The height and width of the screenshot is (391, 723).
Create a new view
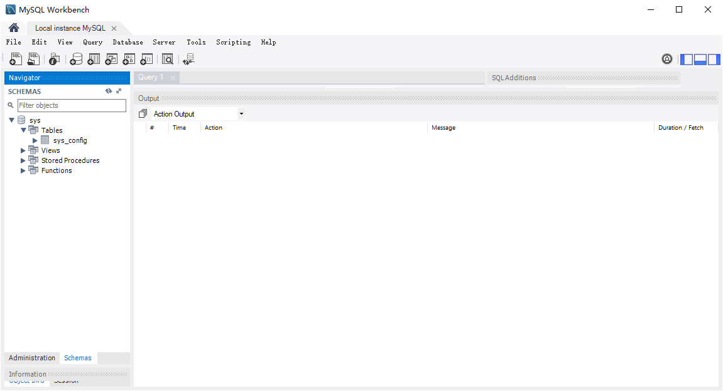click(x=111, y=59)
